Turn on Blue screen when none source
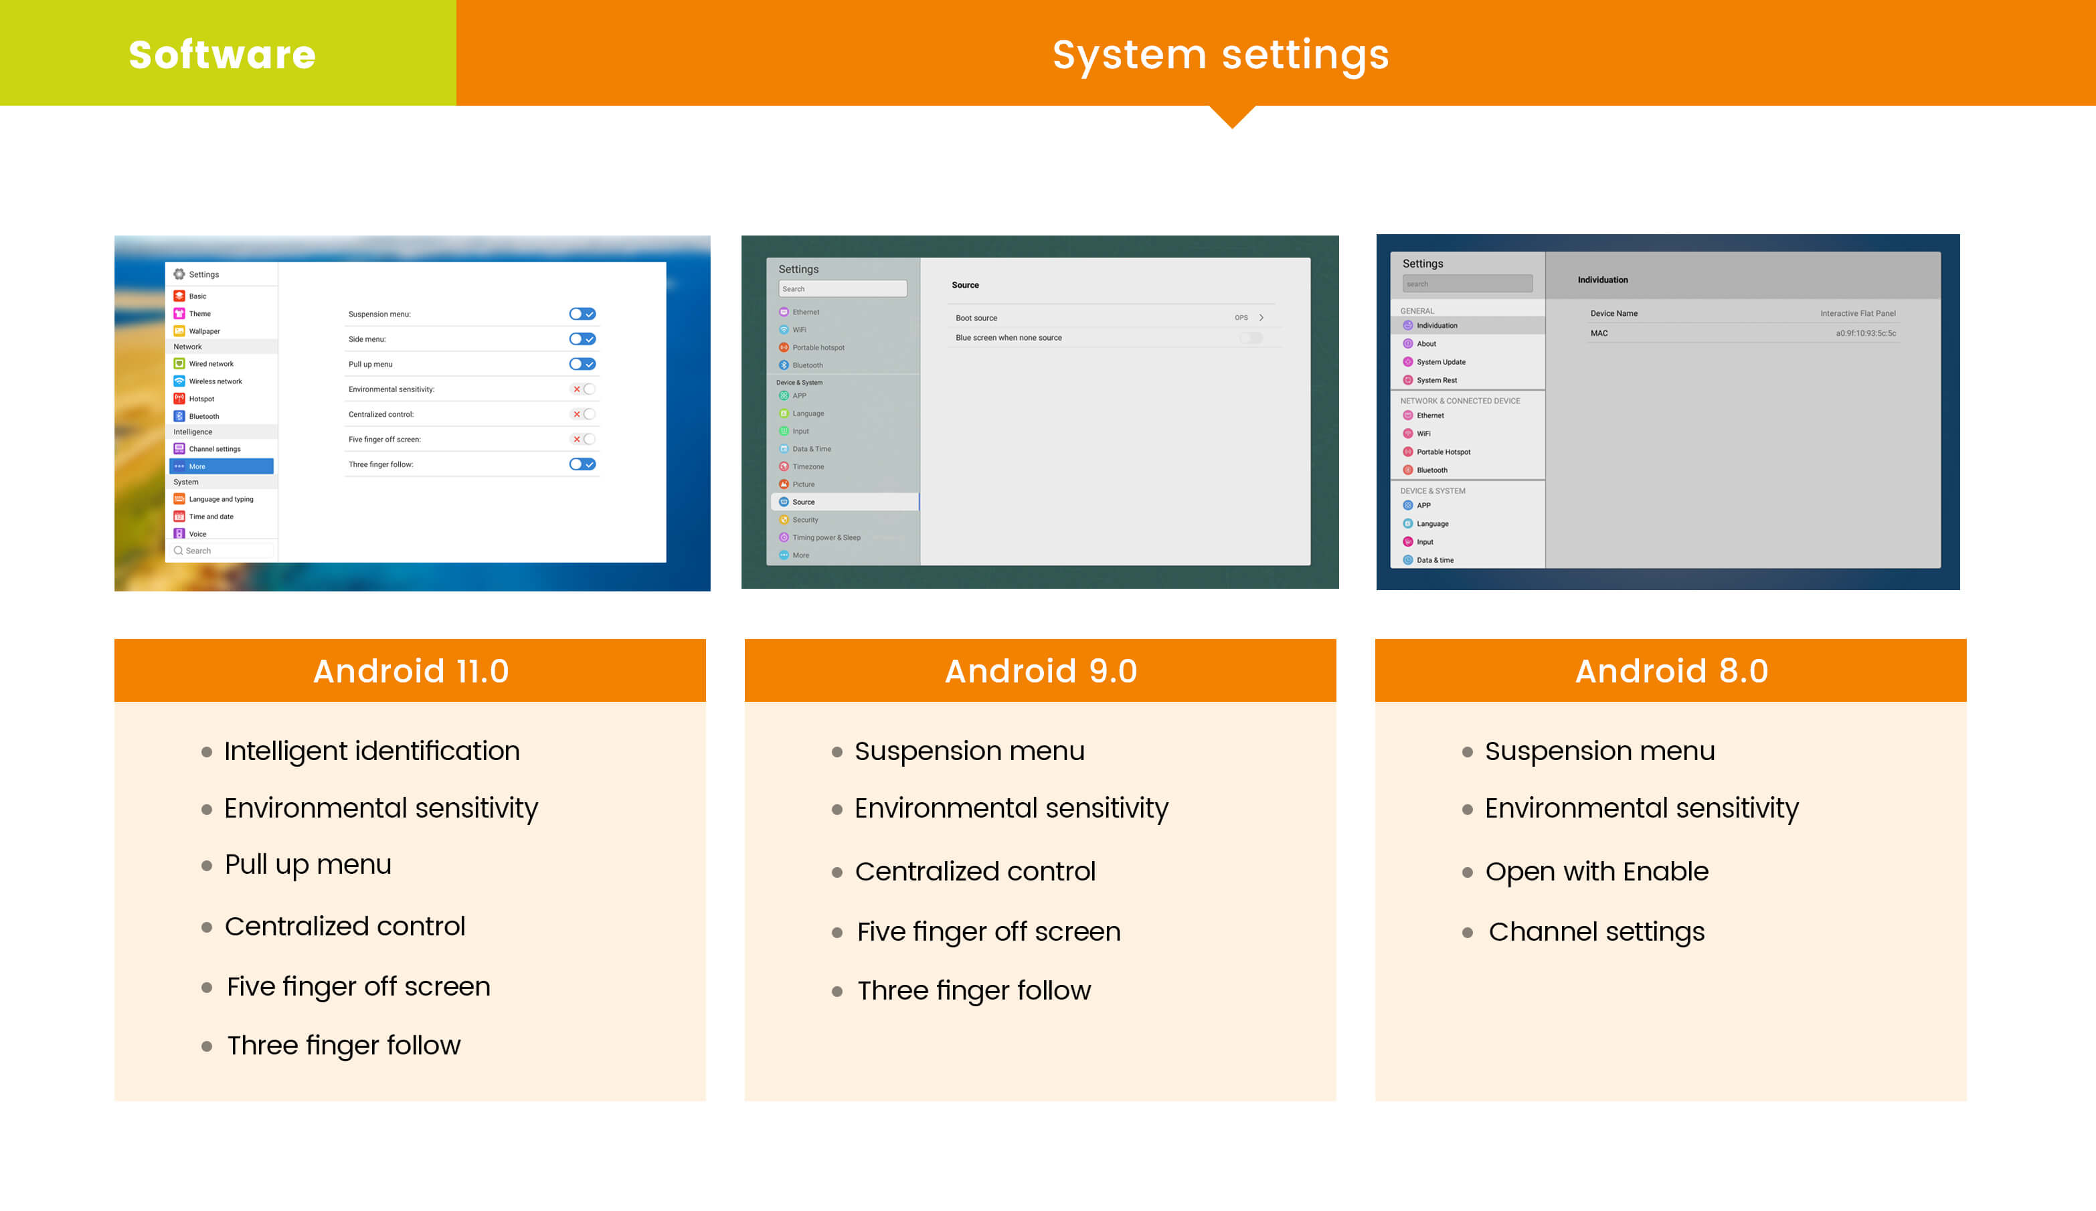Viewport: 2096px width, 1211px height. [1251, 338]
